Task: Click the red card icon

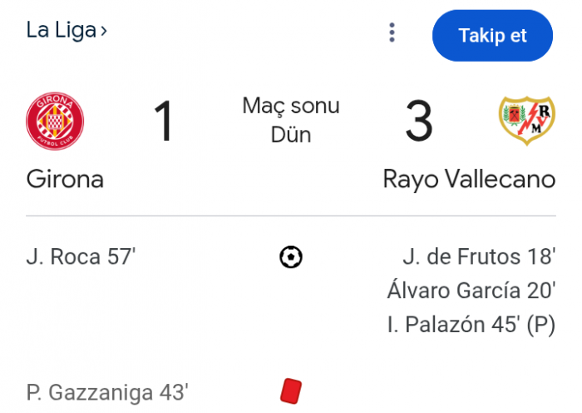Action: point(290,390)
